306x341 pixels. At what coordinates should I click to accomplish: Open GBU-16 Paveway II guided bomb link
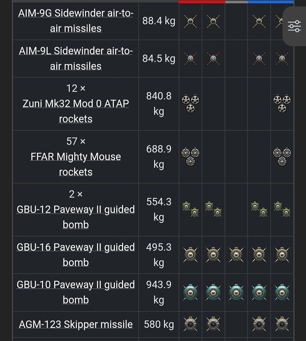pyautogui.click(x=76, y=255)
